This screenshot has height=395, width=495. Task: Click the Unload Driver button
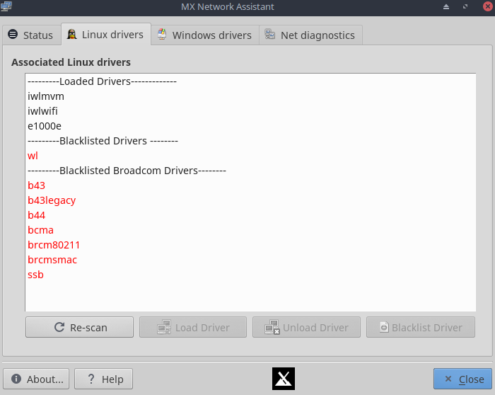[x=306, y=327]
